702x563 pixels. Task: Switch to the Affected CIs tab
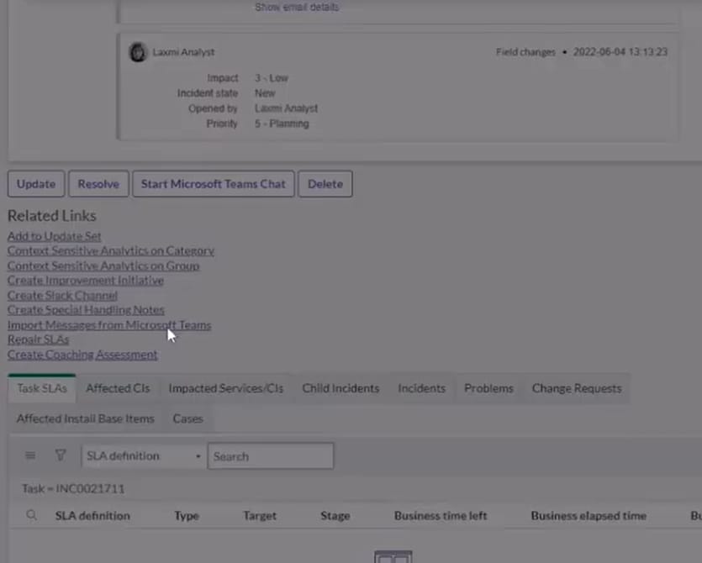[118, 388]
